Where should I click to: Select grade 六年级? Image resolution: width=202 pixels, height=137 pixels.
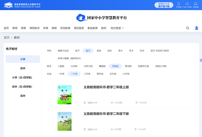click(126, 74)
